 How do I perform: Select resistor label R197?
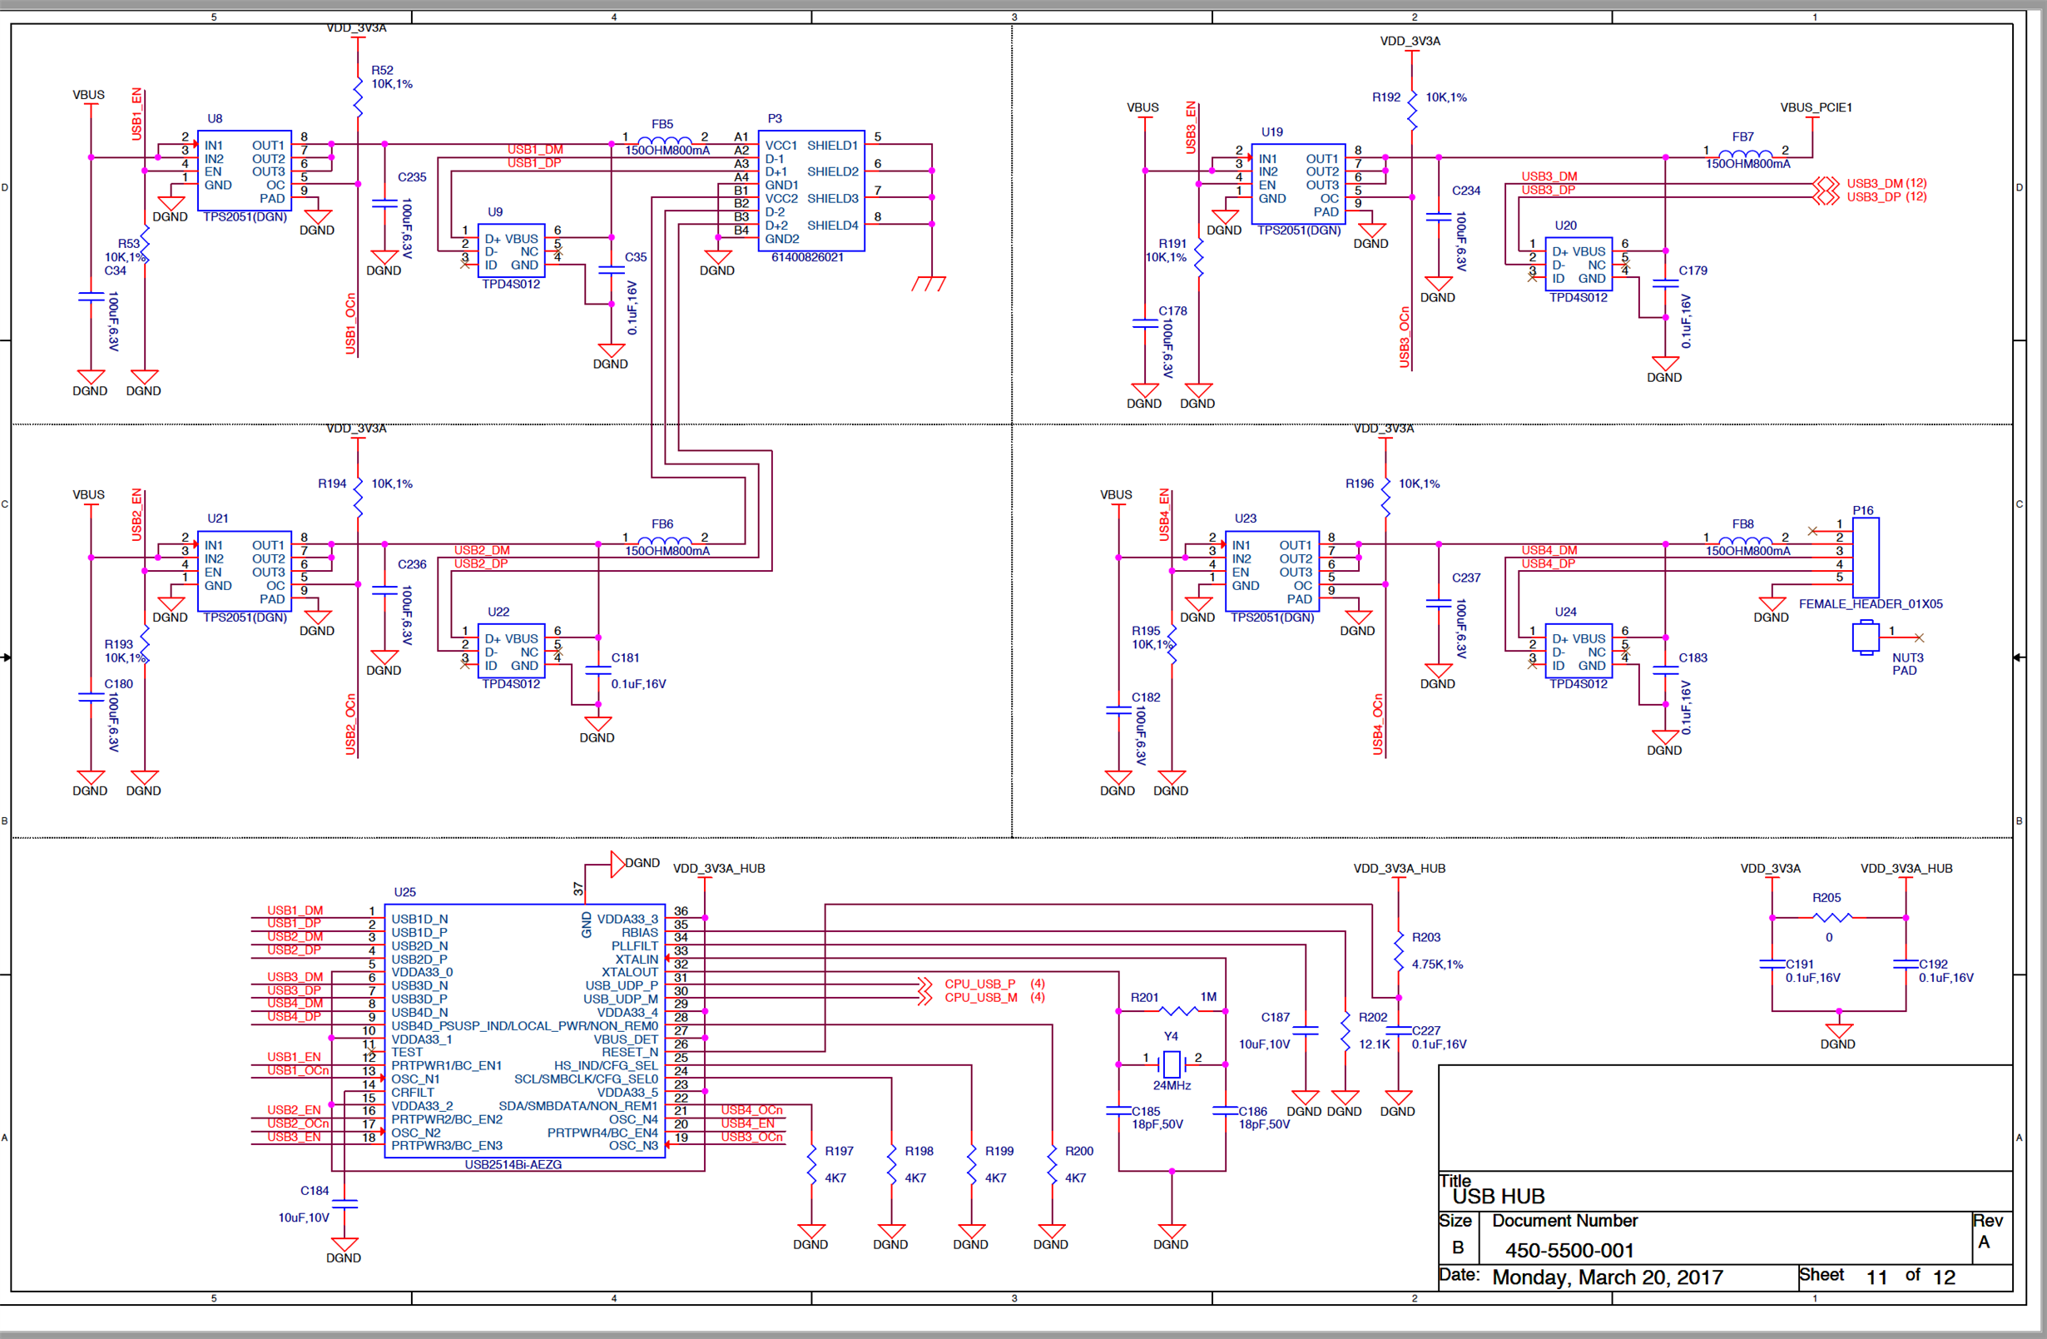point(839,1151)
